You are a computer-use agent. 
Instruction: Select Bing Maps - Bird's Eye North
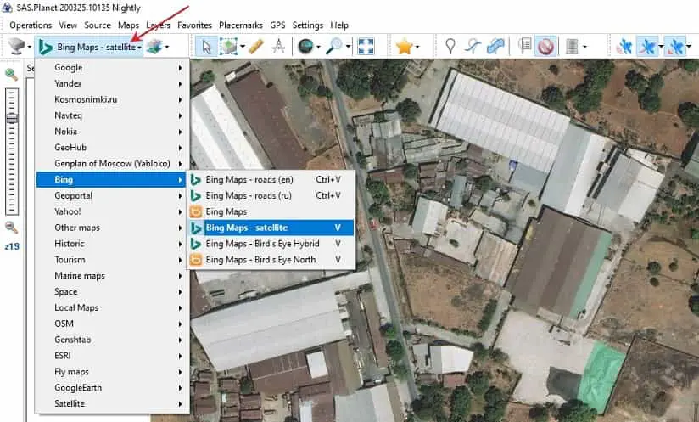(260, 260)
